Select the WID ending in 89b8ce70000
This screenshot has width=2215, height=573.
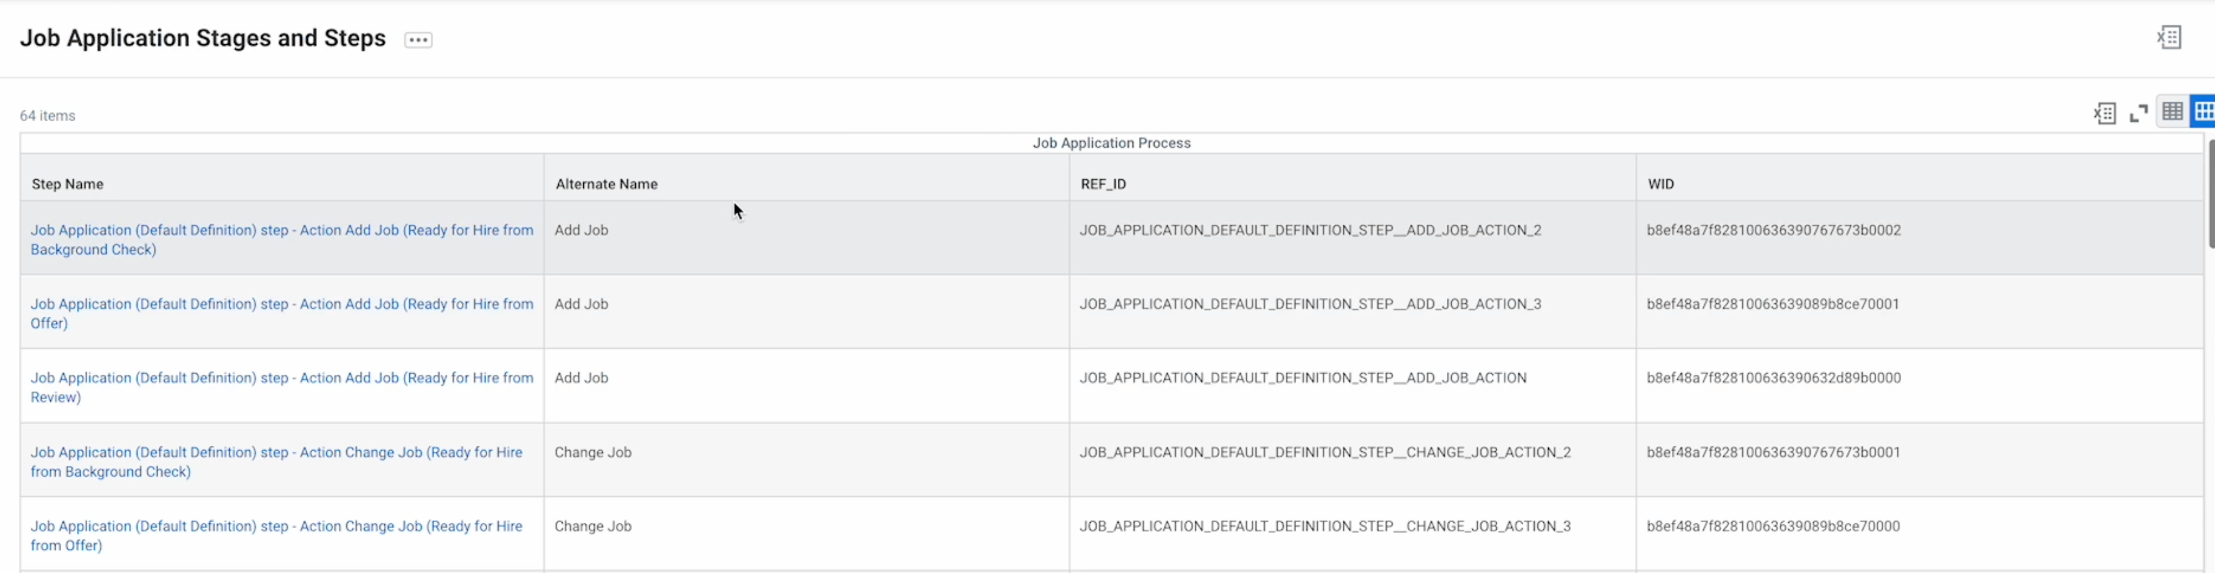pos(1773,526)
